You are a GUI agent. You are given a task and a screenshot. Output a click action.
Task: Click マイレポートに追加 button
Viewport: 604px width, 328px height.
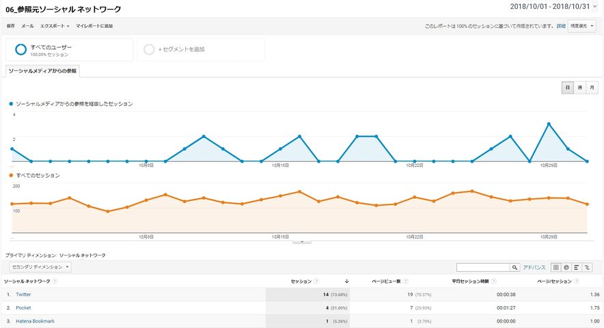[94, 26]
